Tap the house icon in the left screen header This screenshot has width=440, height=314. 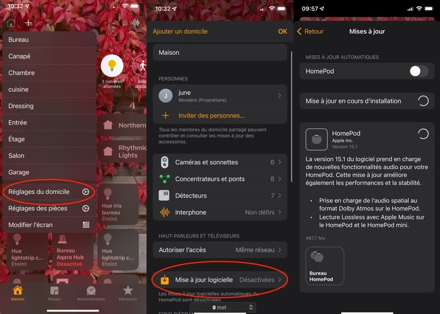pyautogui.click(x=11, y=23)
